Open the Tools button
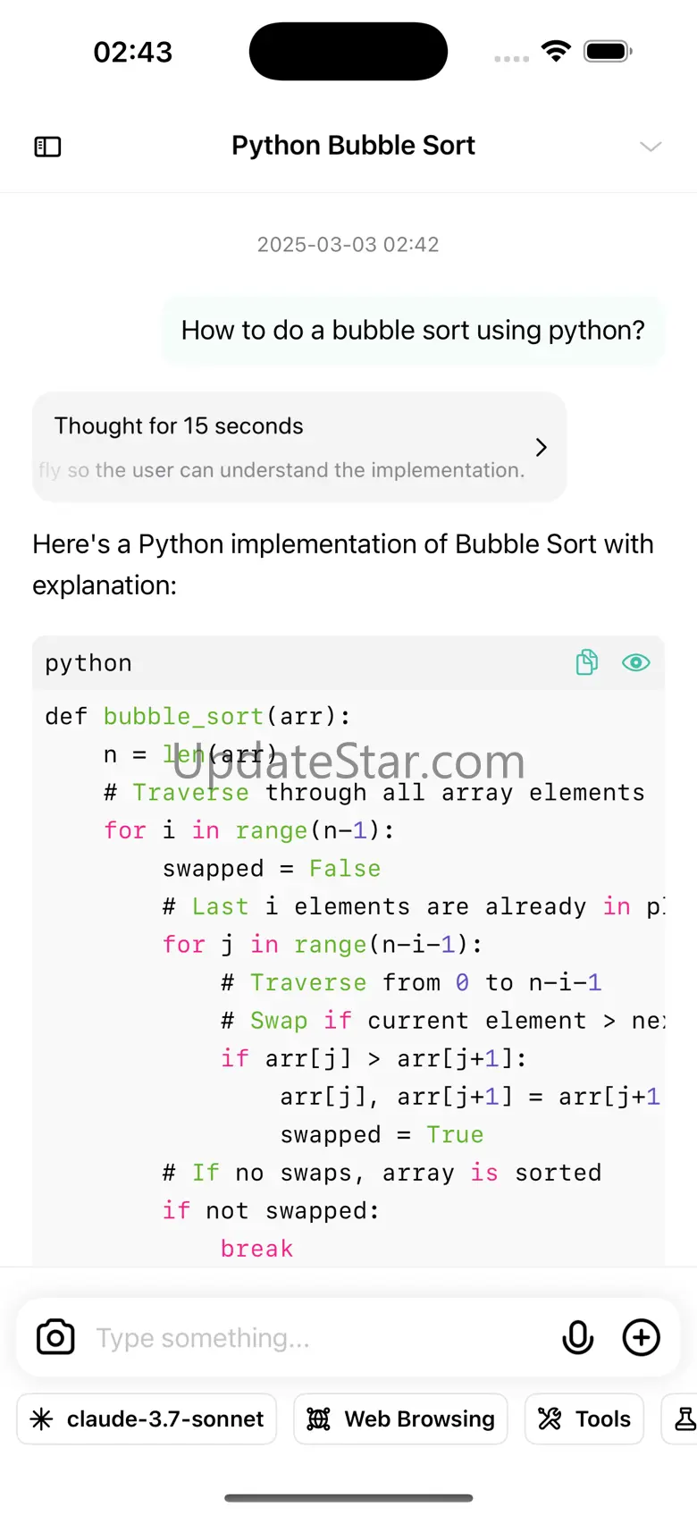697x1515 pixels. (584, 1418)
